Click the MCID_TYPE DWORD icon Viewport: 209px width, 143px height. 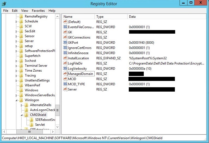65,84
